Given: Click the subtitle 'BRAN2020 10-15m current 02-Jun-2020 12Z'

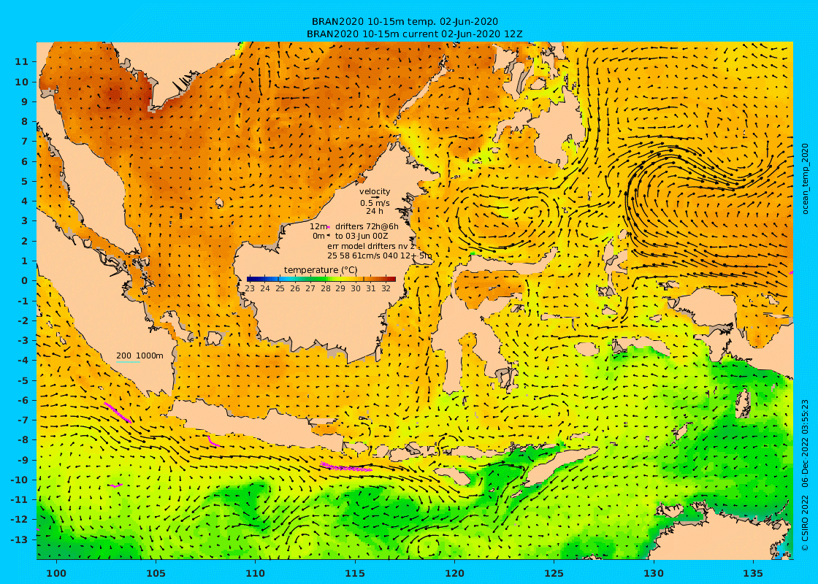Looking at the screenshot, I should coord(415,34).
